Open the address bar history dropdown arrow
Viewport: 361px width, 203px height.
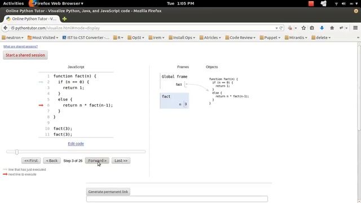pos(276,28)
